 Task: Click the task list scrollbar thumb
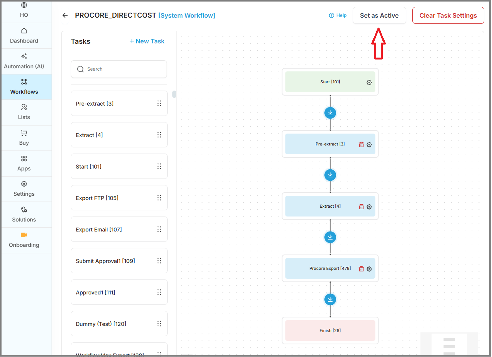174,94
